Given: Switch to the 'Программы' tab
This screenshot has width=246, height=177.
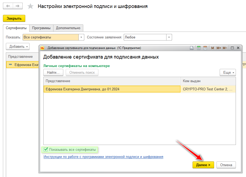Looking at the screenshot, I should pyautogui.click(x=41, y=28).
